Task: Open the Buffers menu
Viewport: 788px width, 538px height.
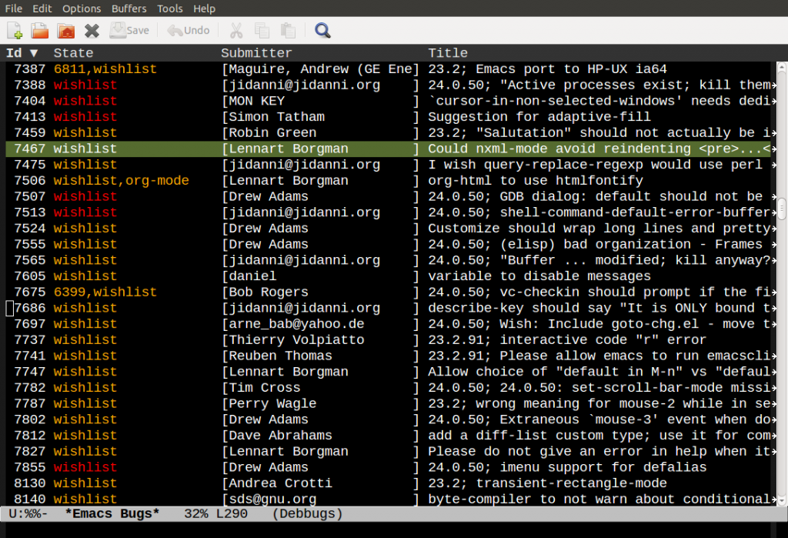Action: point(129,8)
